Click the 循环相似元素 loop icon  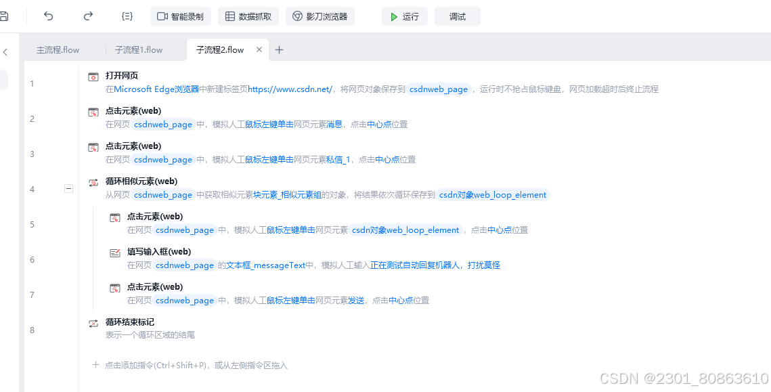[93, 183]
